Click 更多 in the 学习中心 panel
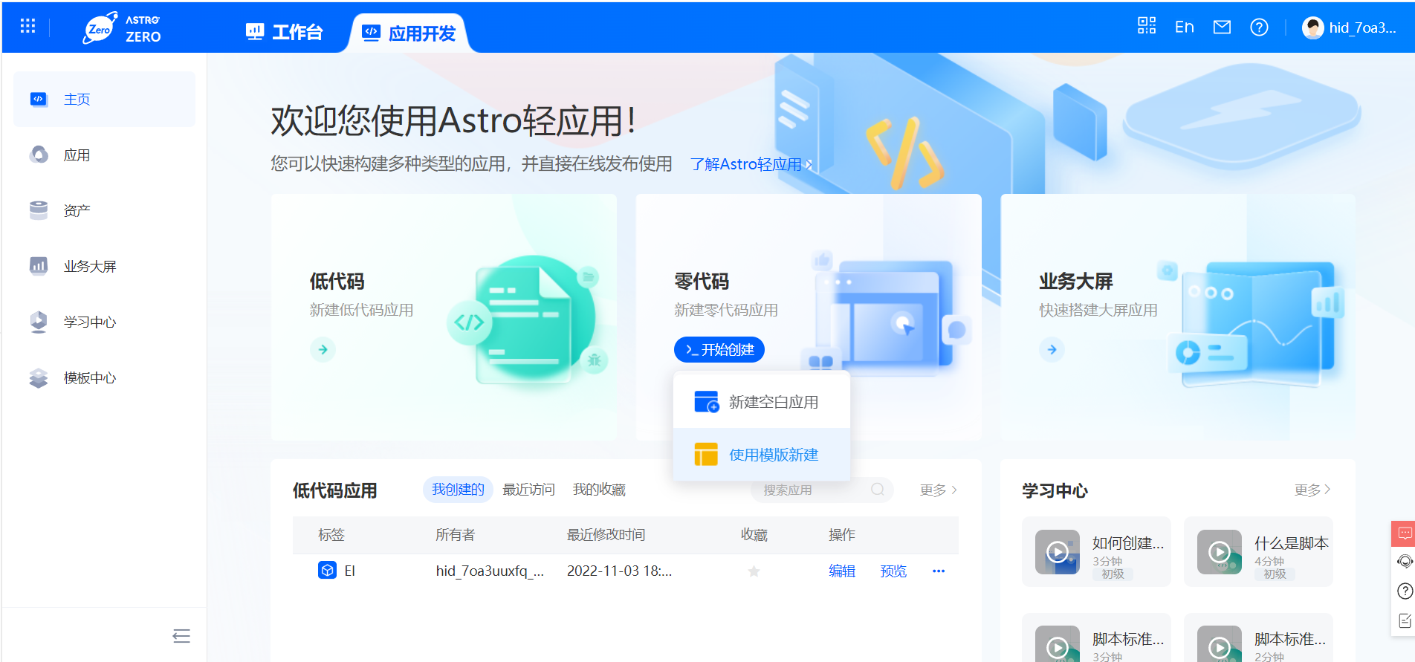The height and width of the screenshot is (662, 1415). point(1312,490)
